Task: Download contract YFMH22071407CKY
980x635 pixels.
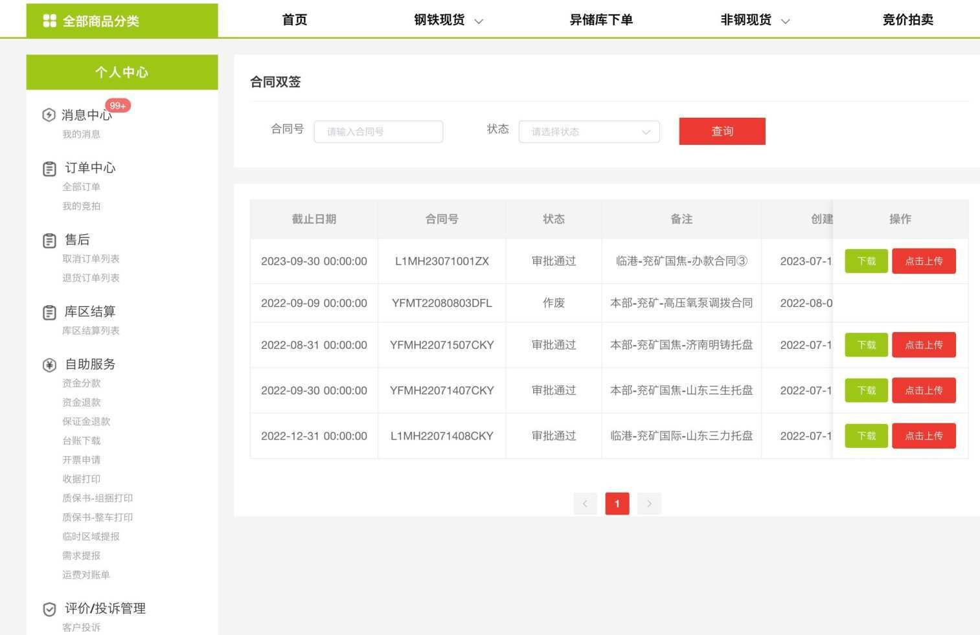Action: pos(866,390)
